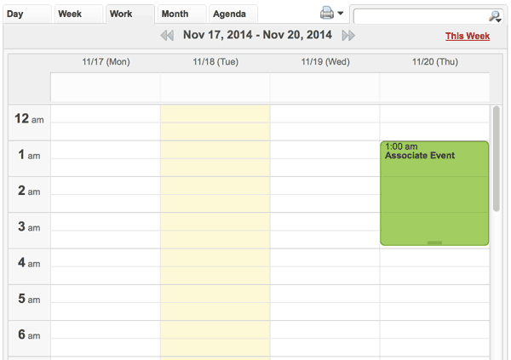Click the This Week link
This screenshot has height=360, width=511.
click(467, 36)
